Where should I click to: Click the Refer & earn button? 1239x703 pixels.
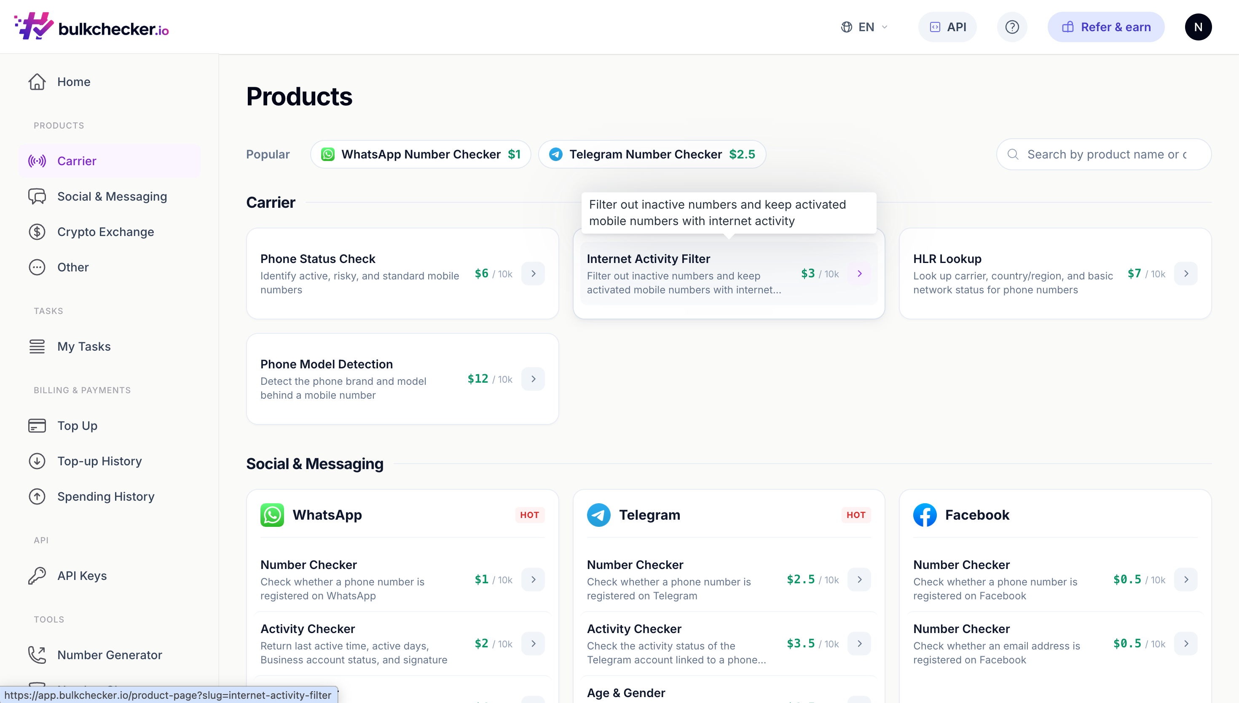1106,27
